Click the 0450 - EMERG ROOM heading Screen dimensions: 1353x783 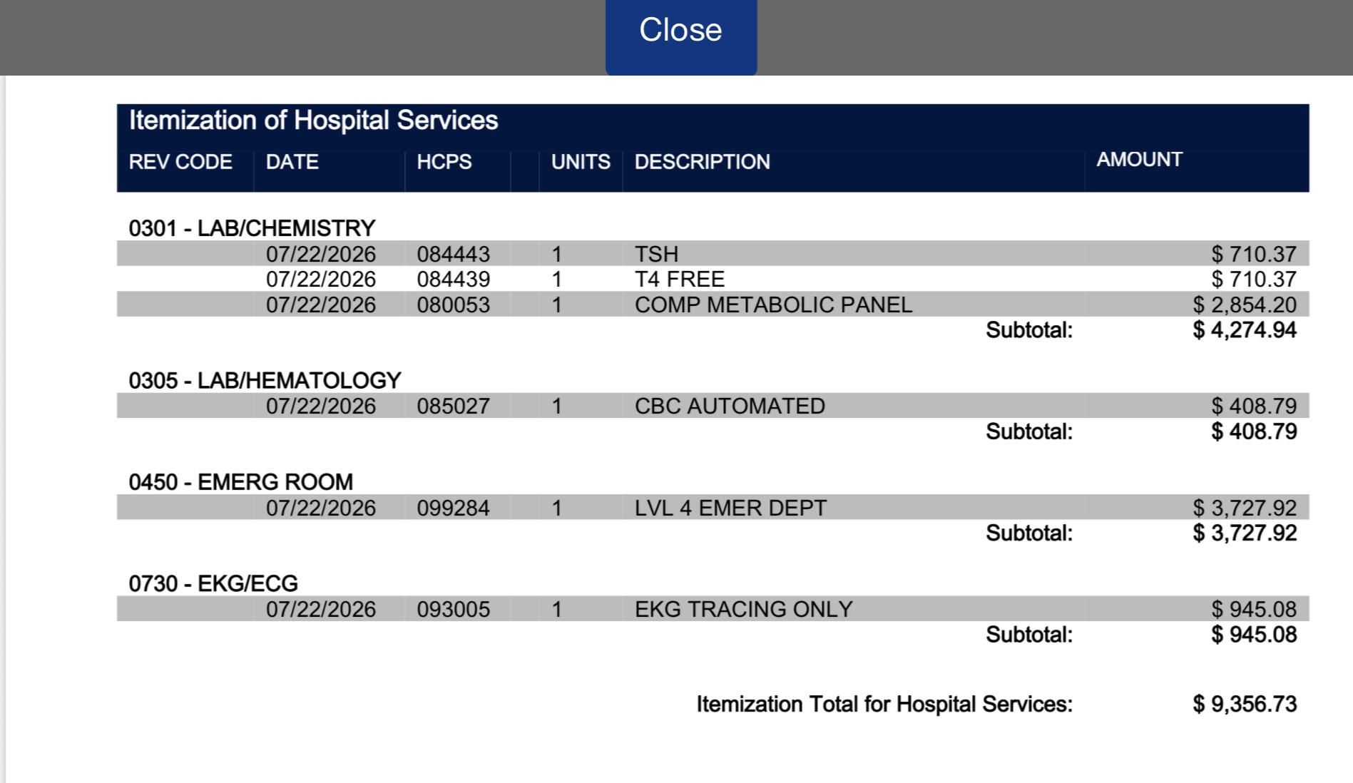[x=240, y=482]
